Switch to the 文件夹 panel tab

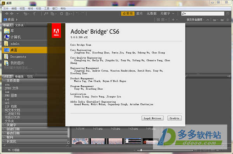click(x=19, y=25)
